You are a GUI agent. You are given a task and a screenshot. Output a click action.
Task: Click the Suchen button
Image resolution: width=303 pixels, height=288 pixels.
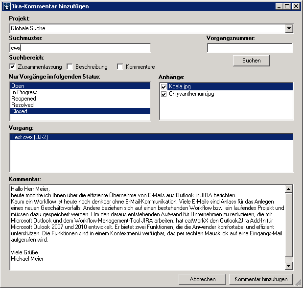pyautogui.click(x=251, y=61)
